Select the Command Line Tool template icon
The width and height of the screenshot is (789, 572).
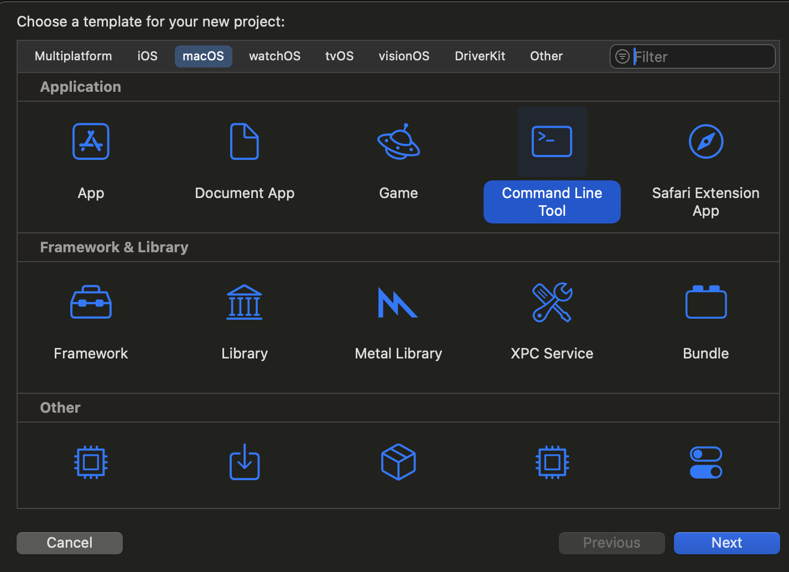click(552, 142)
